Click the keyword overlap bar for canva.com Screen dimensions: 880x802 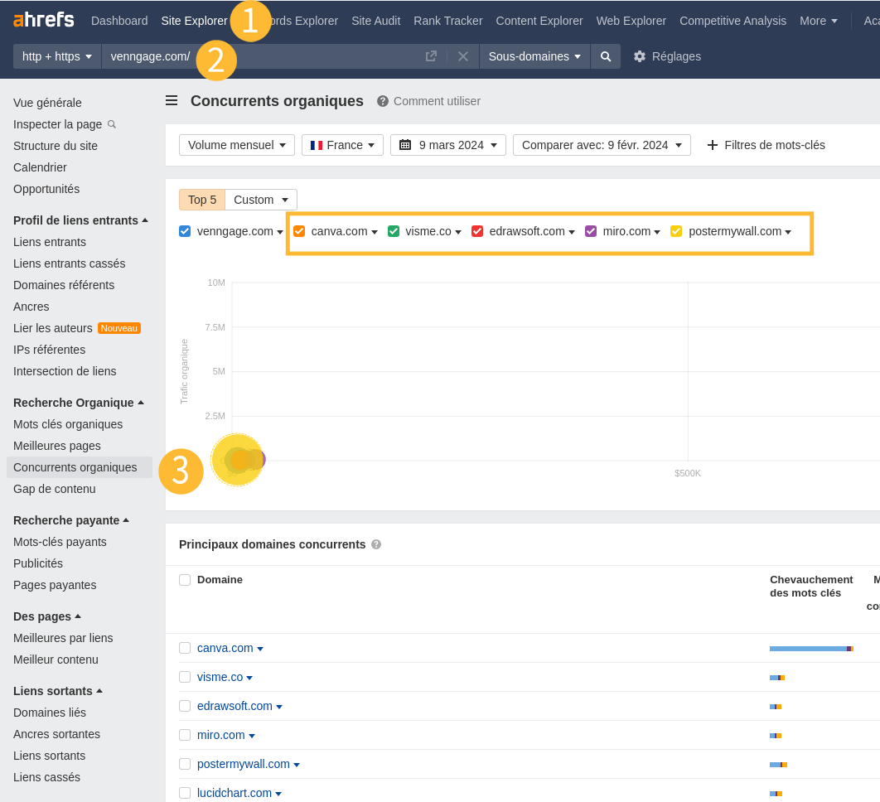click(x=809, y=648)
